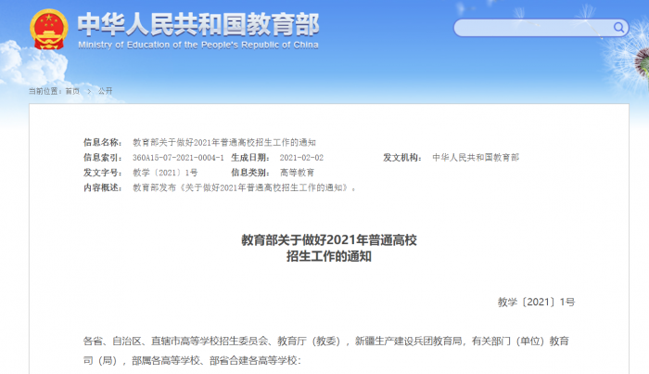Click the date 2021-02-02

point(301,158)
